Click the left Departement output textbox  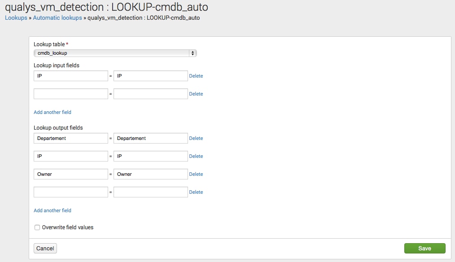(71, 138)
